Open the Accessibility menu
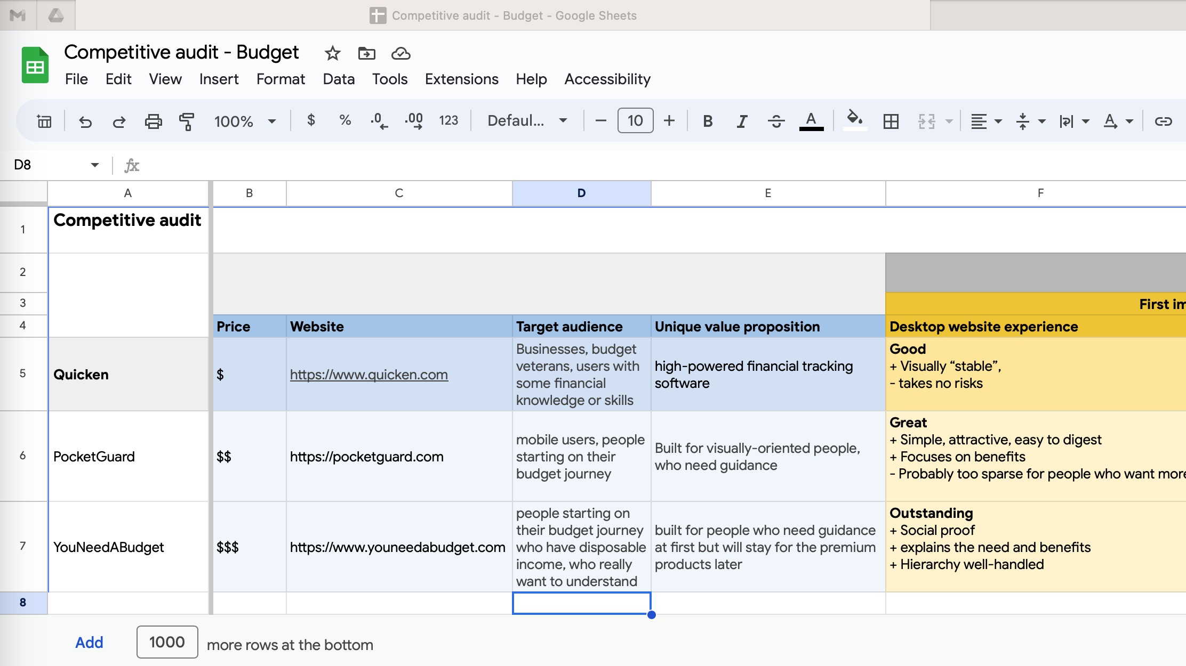The width and height of the screenshot is (1186, 666). tap(607, 79)
